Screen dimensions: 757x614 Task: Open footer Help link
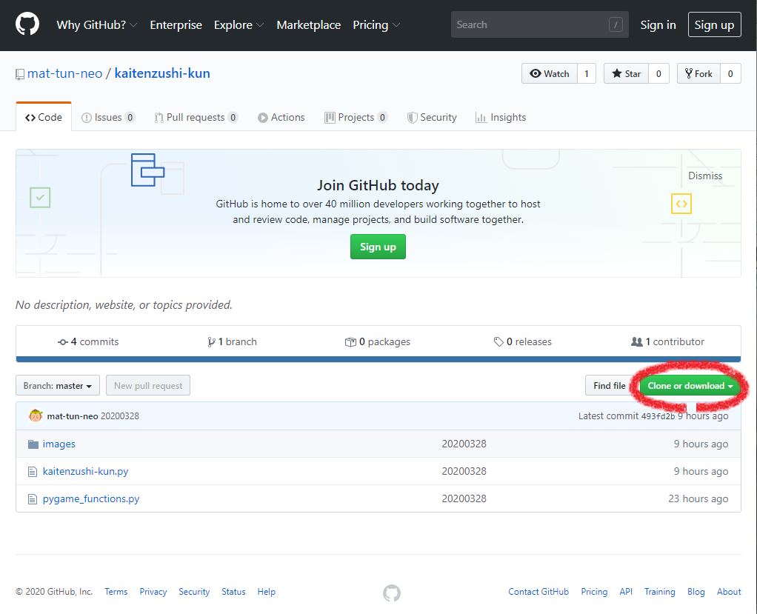tap(267, 592)
